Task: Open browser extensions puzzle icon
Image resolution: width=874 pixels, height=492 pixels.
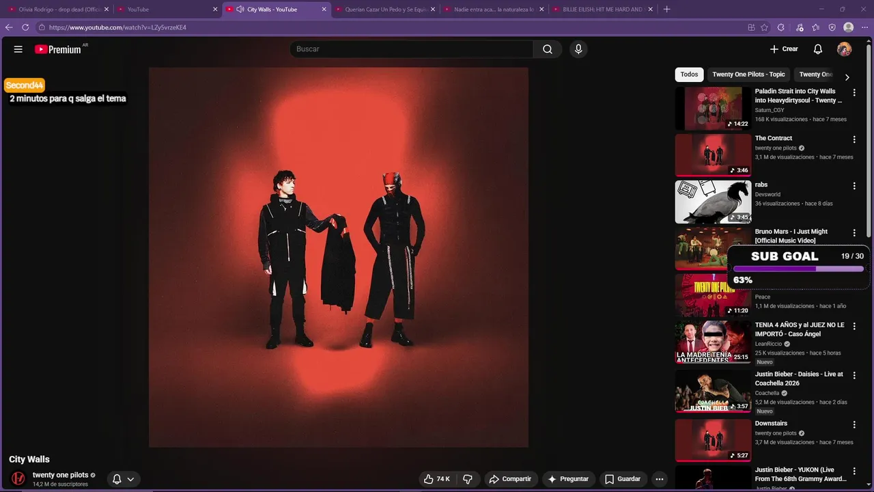Action: pos(781,27)
